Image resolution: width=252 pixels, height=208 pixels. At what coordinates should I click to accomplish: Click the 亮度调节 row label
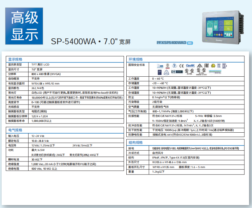(x=14, y=102)
